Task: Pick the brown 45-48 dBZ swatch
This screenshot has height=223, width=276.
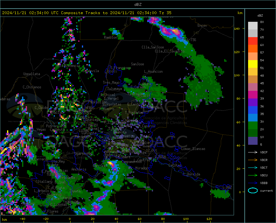Action: [253, 79]
